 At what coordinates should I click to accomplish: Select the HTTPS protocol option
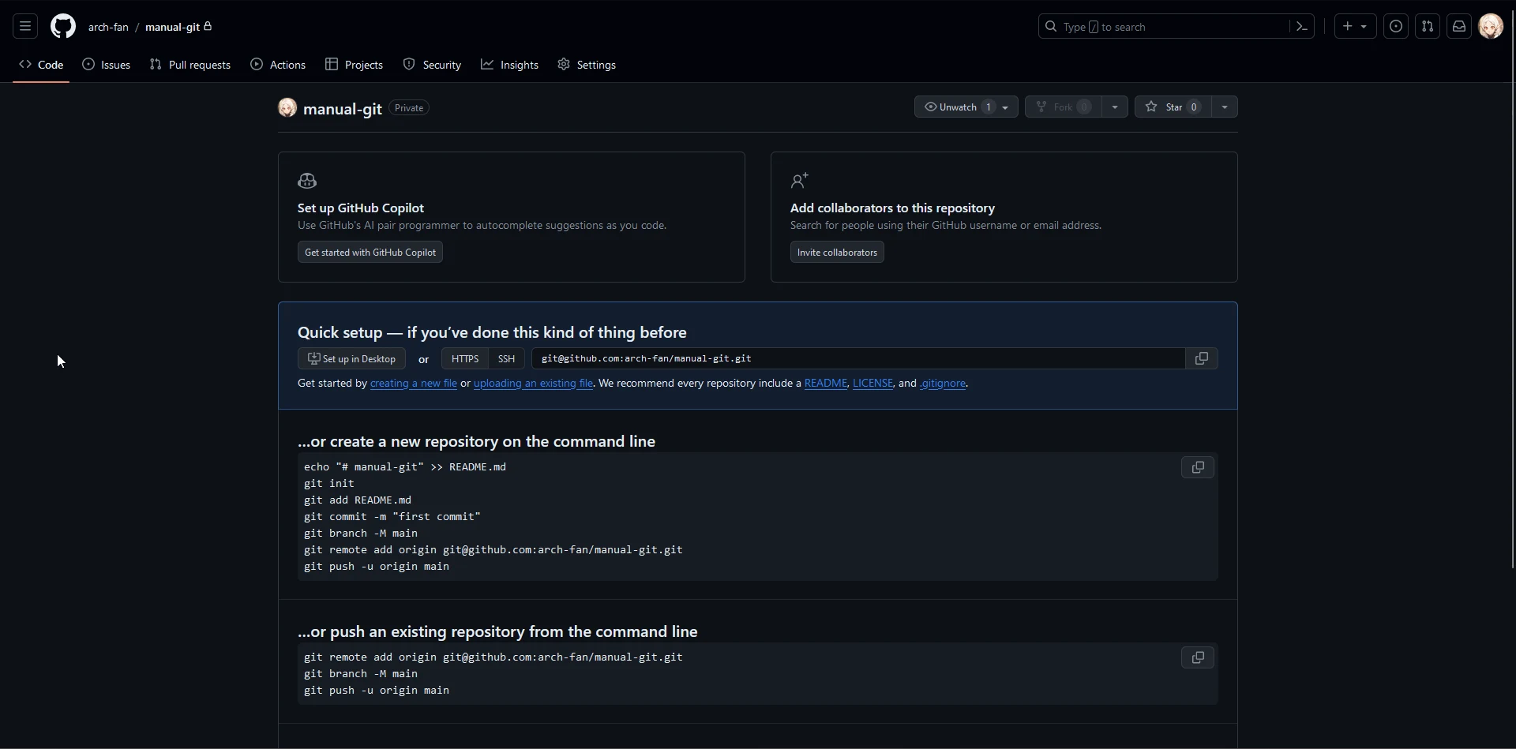(x=465, y=358)
